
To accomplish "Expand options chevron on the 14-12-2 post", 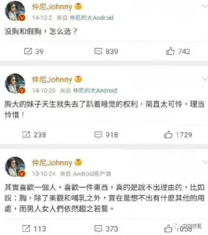I will (205, 6).
